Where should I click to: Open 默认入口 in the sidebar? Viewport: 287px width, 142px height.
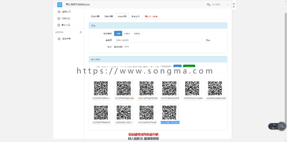(x=66, y=25)
